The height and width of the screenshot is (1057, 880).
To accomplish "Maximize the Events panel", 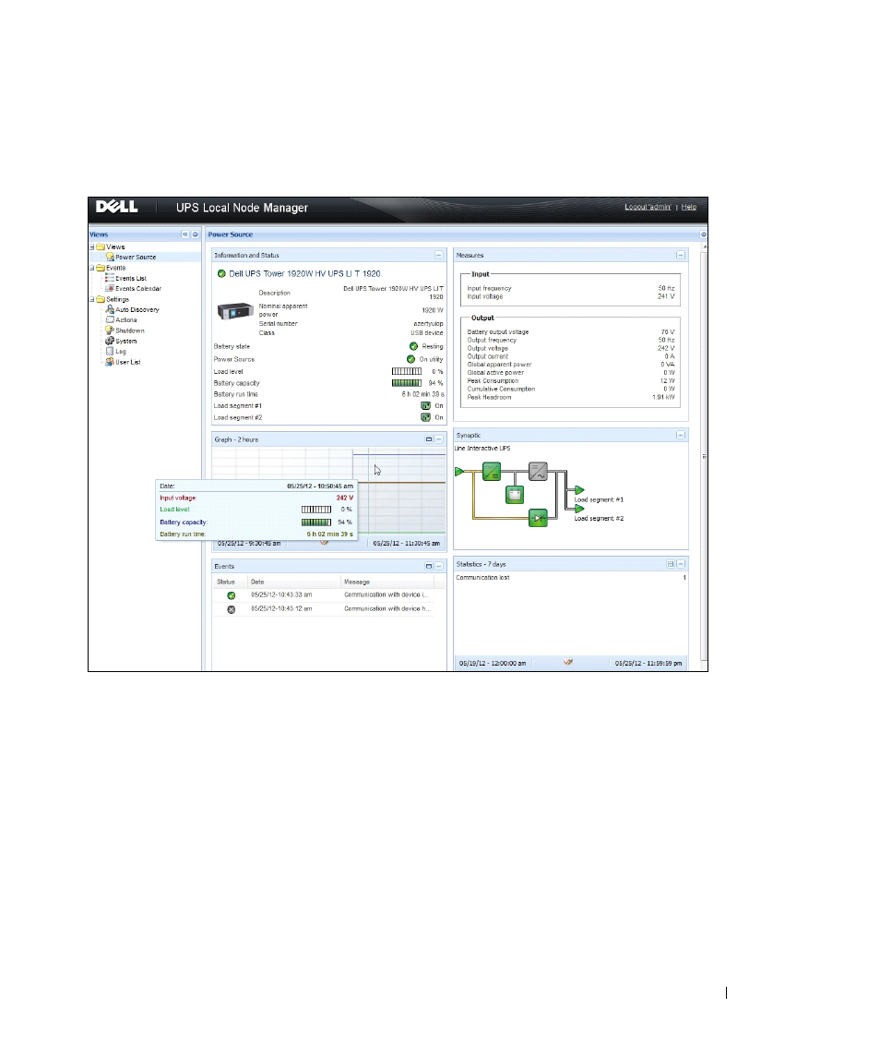I will (x=429, y=566).
